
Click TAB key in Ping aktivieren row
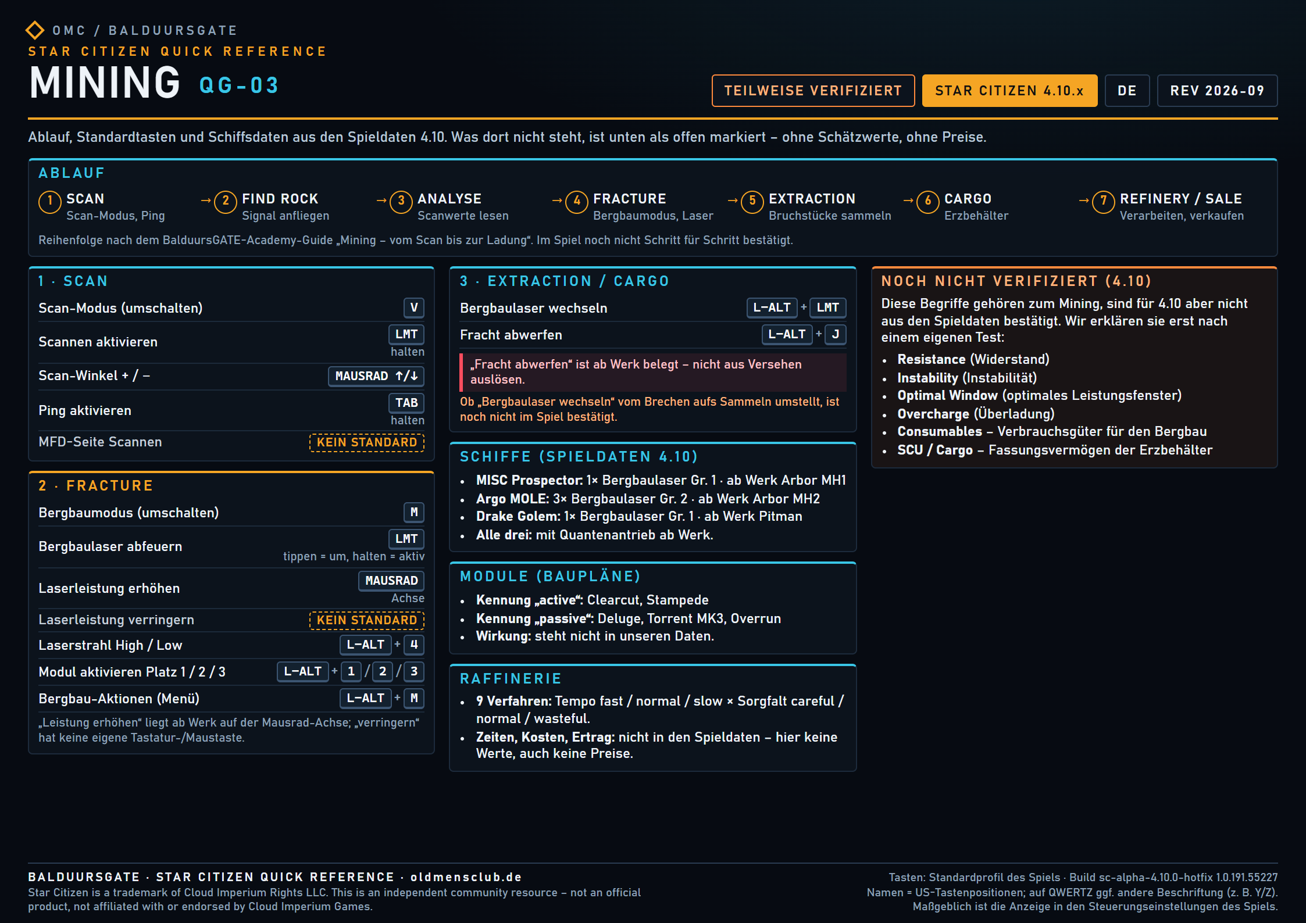[x=406, y=403]
